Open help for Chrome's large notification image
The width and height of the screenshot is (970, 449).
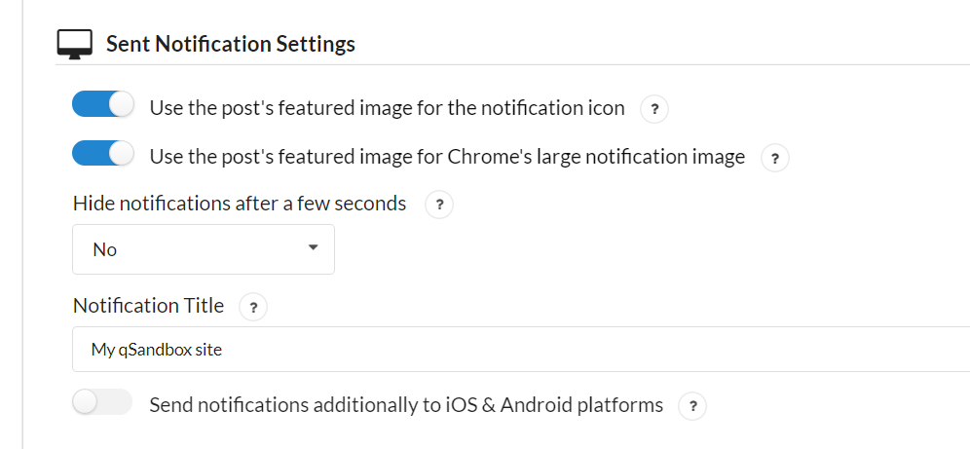[x=774, y=159]
